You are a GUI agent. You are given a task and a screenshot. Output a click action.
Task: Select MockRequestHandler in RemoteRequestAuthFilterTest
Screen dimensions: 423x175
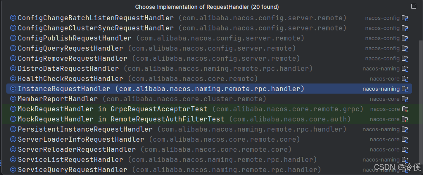209,119
